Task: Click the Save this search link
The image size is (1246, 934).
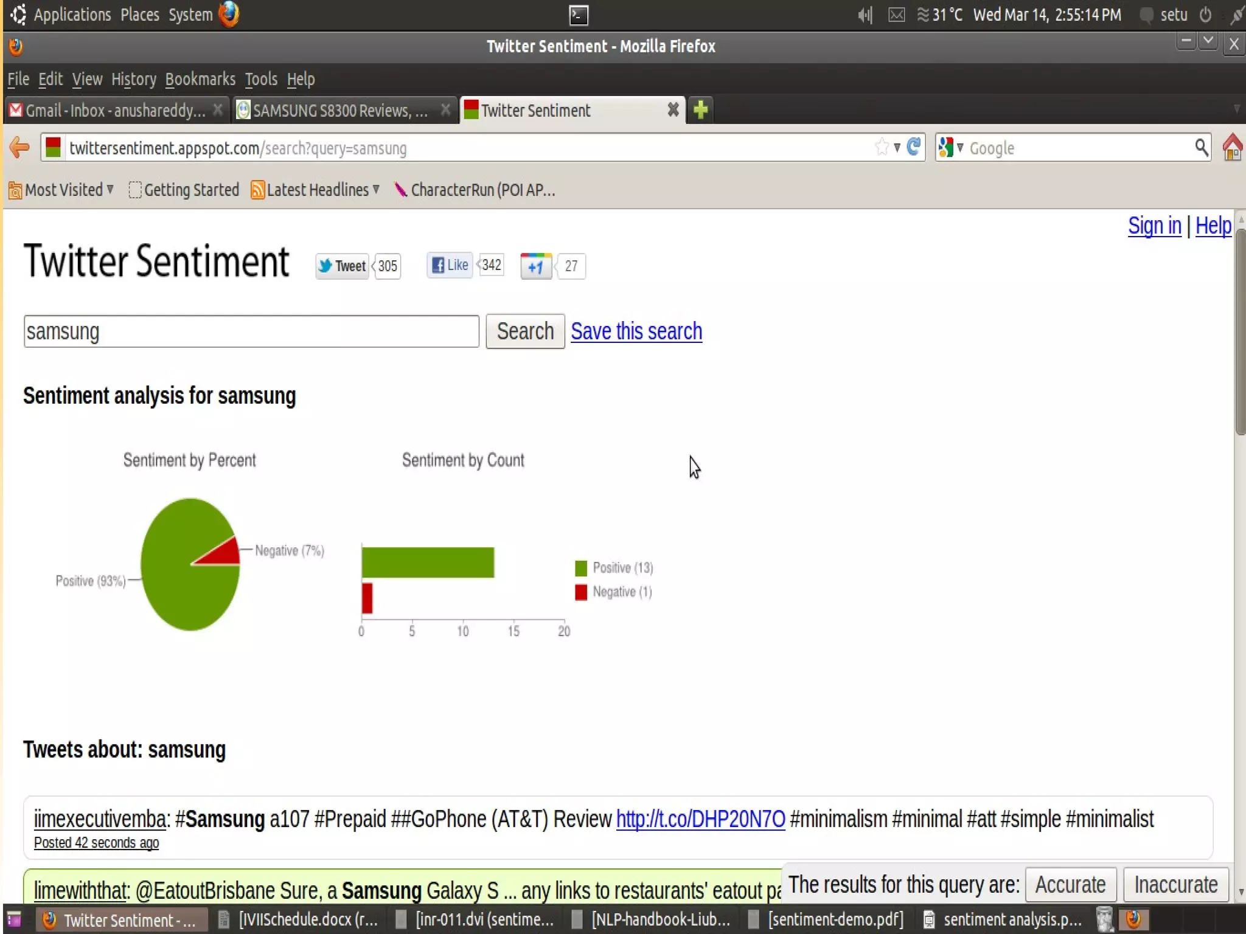Action: 636,331
